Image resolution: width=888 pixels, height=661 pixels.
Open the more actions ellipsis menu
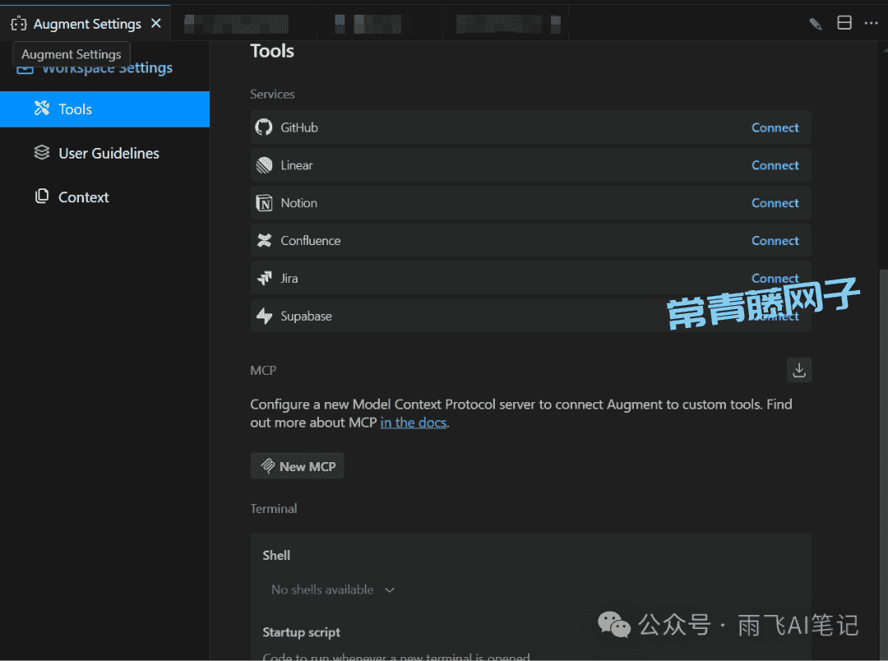pos(871,23)
